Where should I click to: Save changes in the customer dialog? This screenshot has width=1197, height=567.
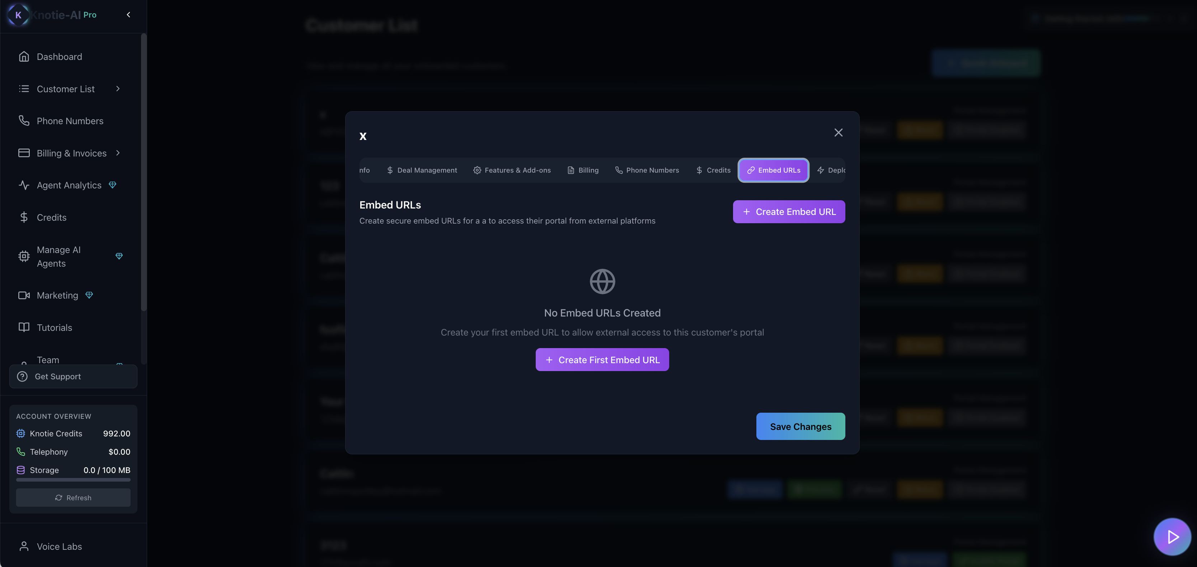pyautogui.click(x=800, y=427)
